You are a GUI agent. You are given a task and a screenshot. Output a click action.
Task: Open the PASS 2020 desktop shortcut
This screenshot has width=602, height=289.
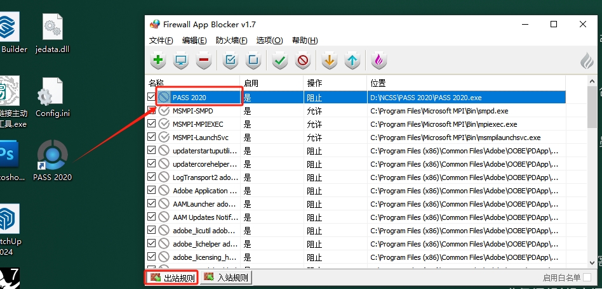click(52, 160)
